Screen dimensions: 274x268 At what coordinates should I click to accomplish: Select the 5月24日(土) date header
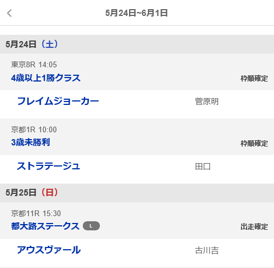(137, 44)
